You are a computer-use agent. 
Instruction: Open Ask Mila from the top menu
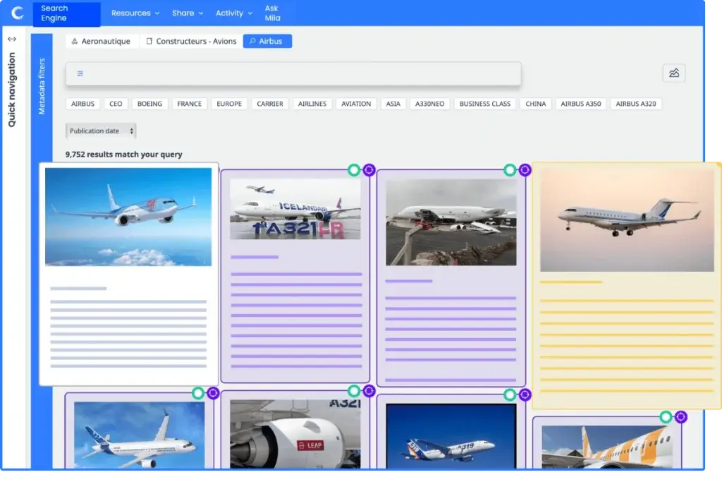tap(271, 13)
